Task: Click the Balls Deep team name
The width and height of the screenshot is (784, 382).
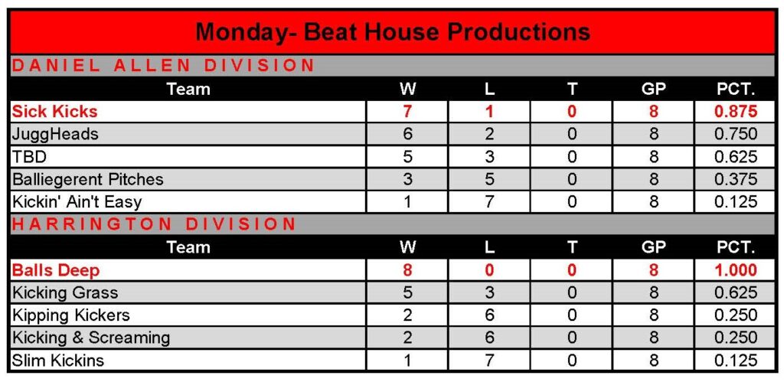Action: click(55, 270)
